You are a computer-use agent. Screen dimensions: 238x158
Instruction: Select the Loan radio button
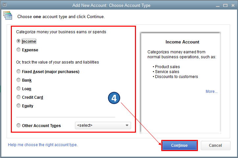[x=18, y=89]
